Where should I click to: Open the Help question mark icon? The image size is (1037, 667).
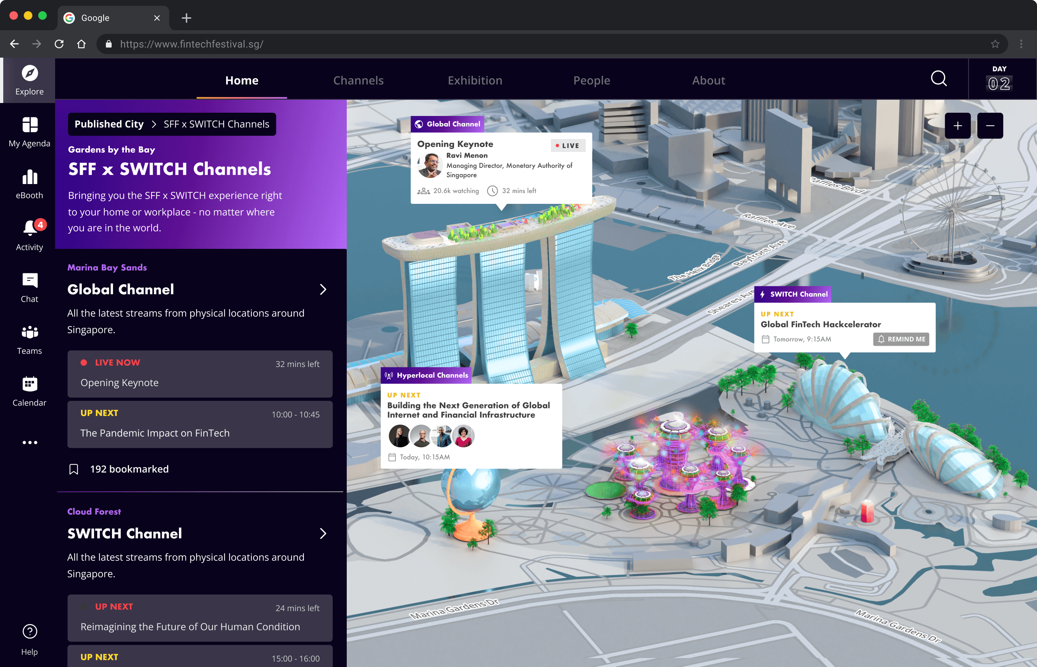point(30,631)
